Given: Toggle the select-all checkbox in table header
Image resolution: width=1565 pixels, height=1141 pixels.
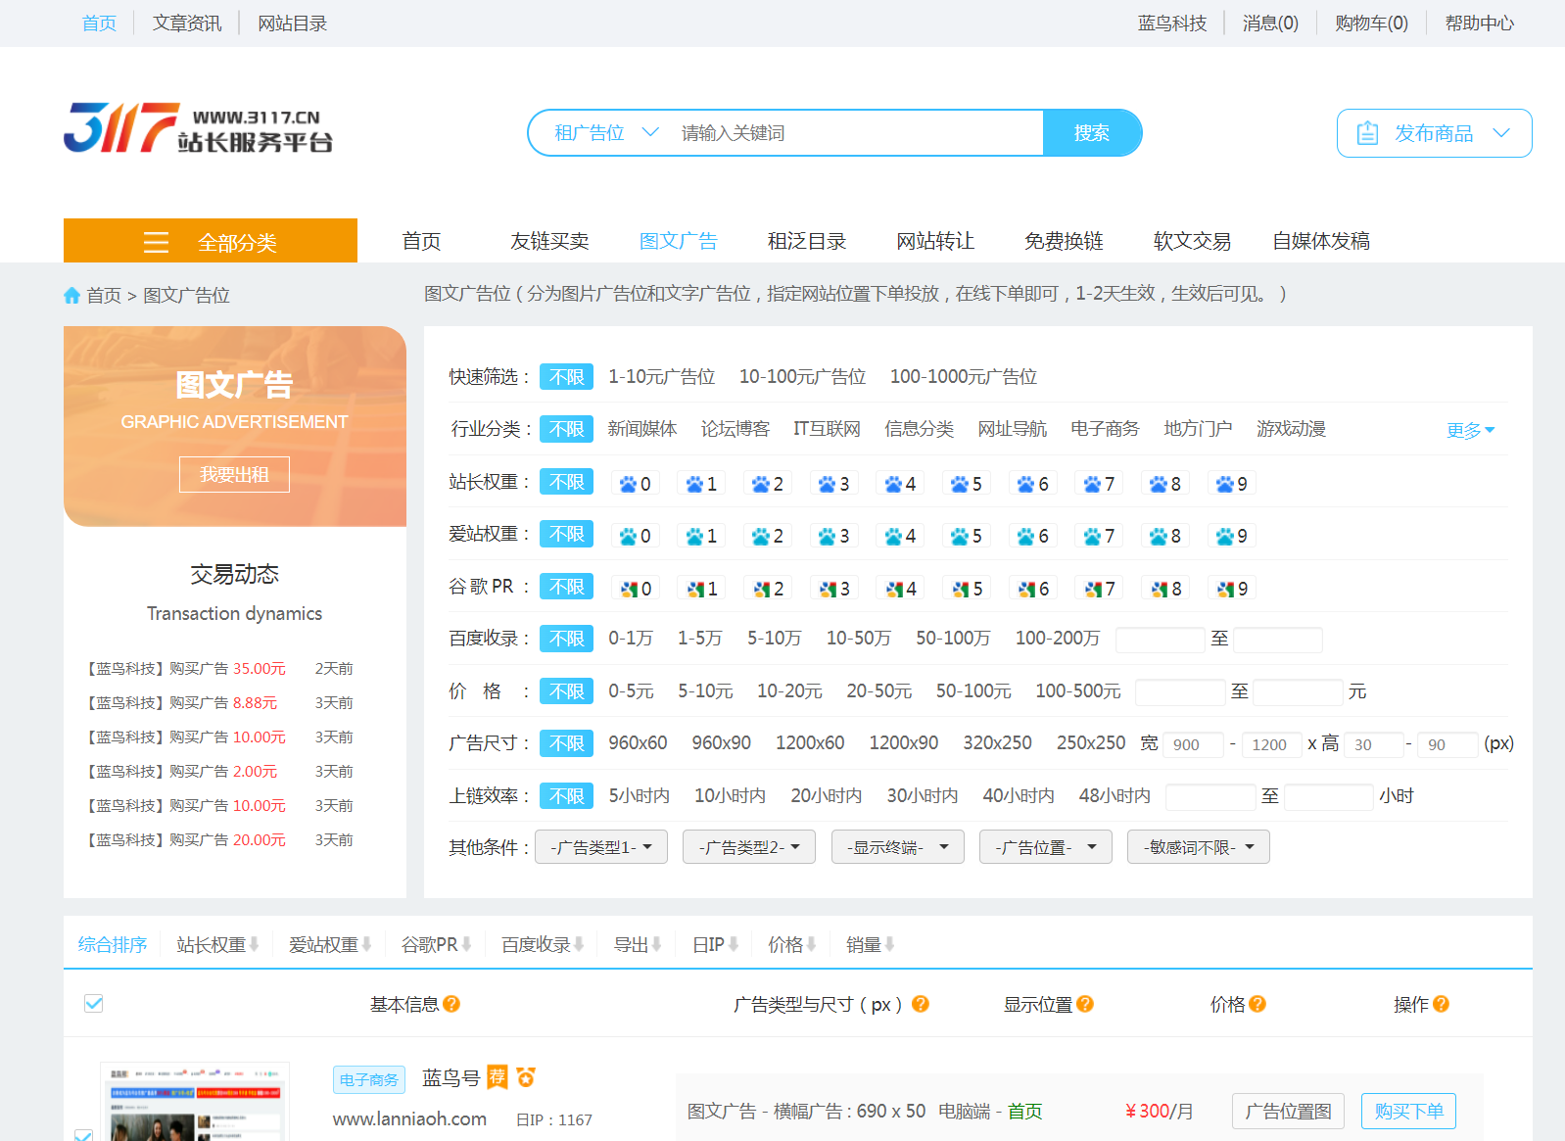Looking at the screenshot, I should 94,1003.
